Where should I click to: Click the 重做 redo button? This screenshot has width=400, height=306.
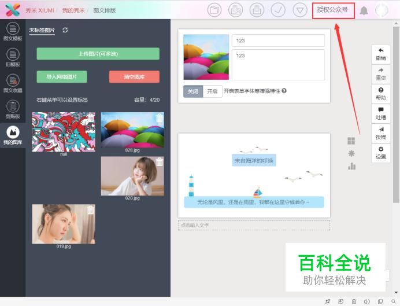380,74
